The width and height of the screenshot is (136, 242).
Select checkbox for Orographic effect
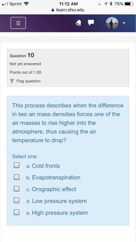[x=17, y=189]
